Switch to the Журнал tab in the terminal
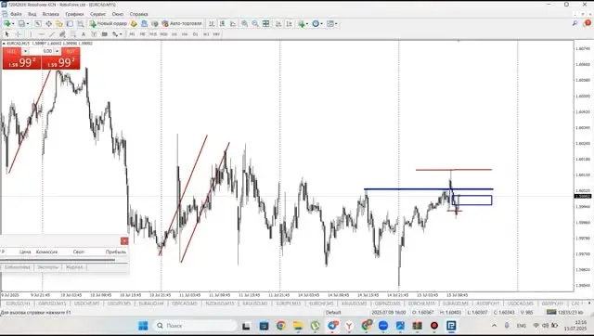This screenshot has width=594, height=336. pyautogui.click(x=74, y=267)
